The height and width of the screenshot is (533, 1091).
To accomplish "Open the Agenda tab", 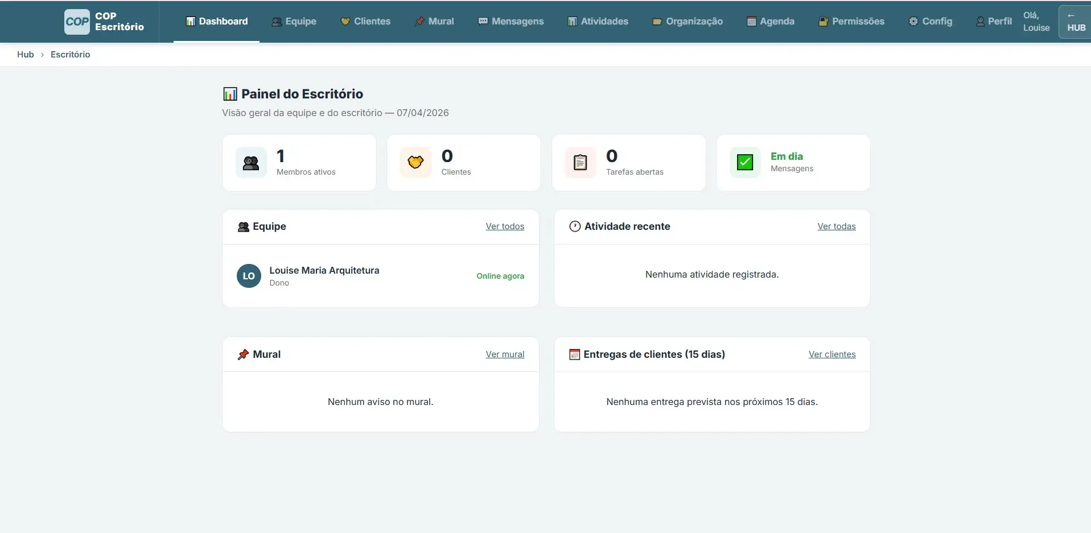I will click(770, 22).
